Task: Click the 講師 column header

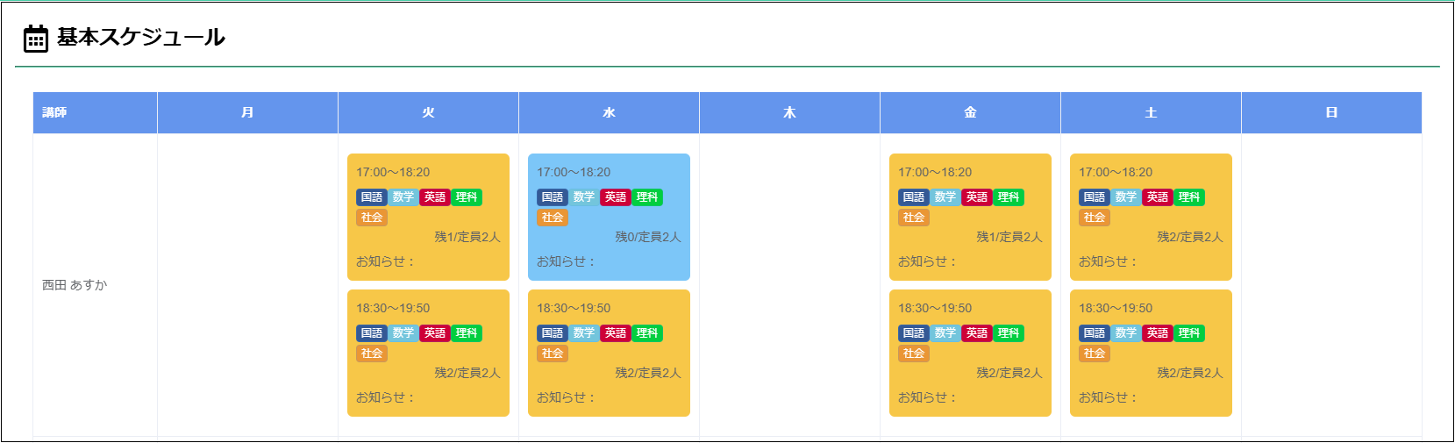Action: pyautogui.click(x=54, y=113)
